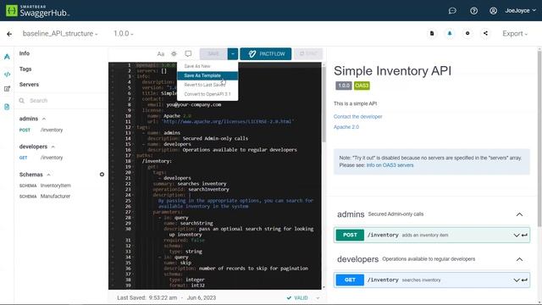The image size is (542, 305).
Task: Toggle the save options dropdown arrow
Action: pos(233,54)
